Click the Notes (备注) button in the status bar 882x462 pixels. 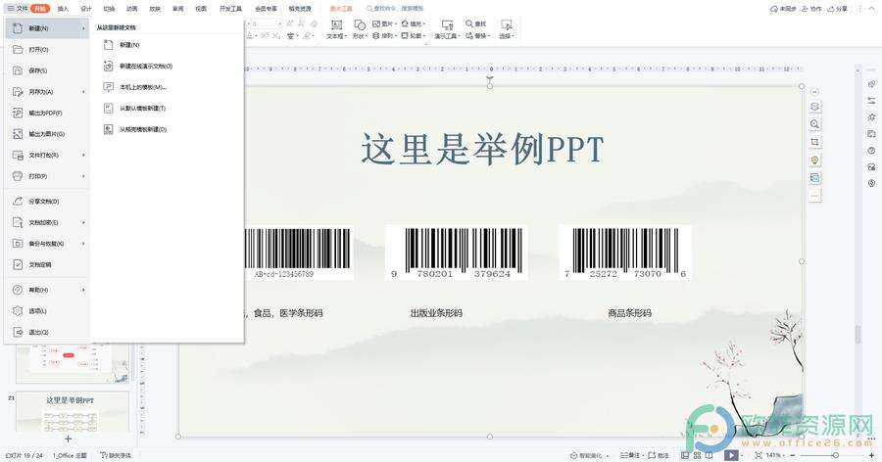pos(630,455)
